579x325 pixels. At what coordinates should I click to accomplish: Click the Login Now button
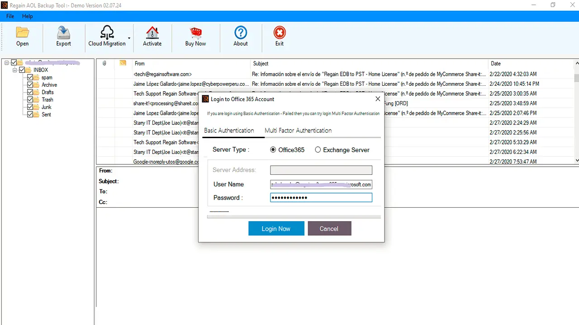276,228
